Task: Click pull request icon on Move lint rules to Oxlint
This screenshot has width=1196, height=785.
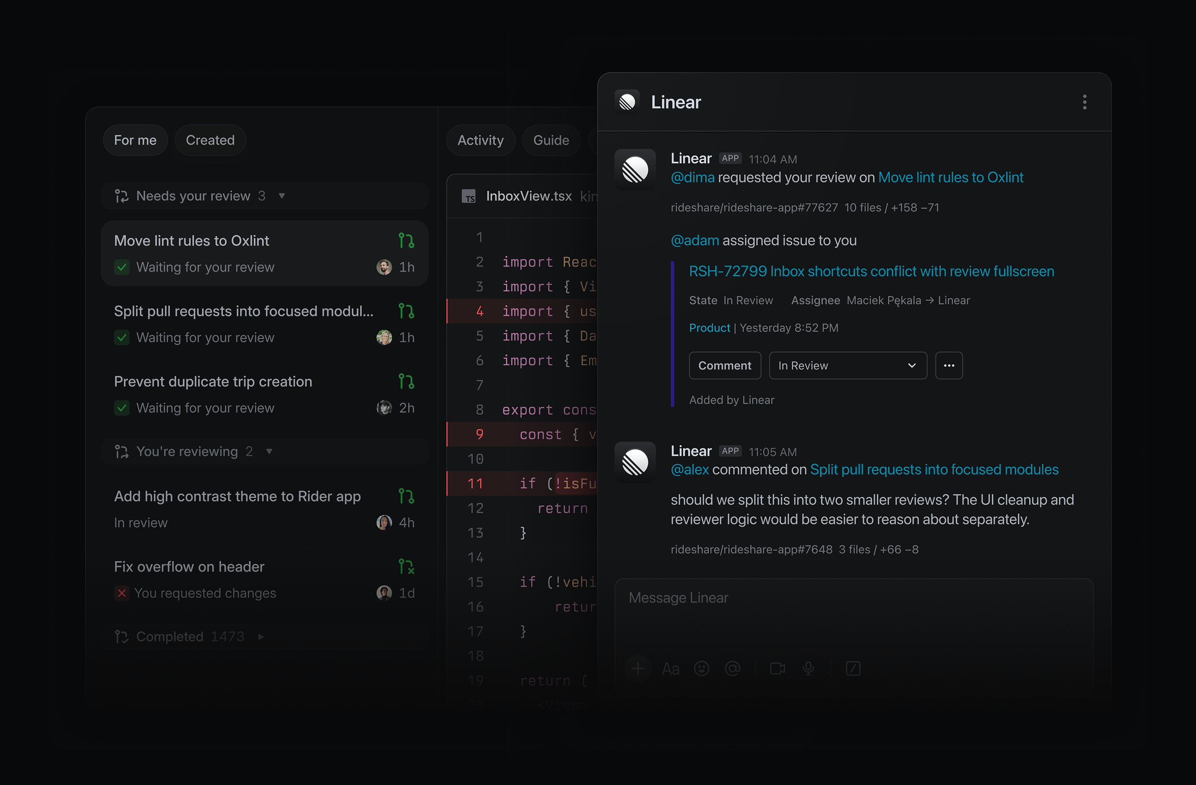Action: click(x=406, y=240)
